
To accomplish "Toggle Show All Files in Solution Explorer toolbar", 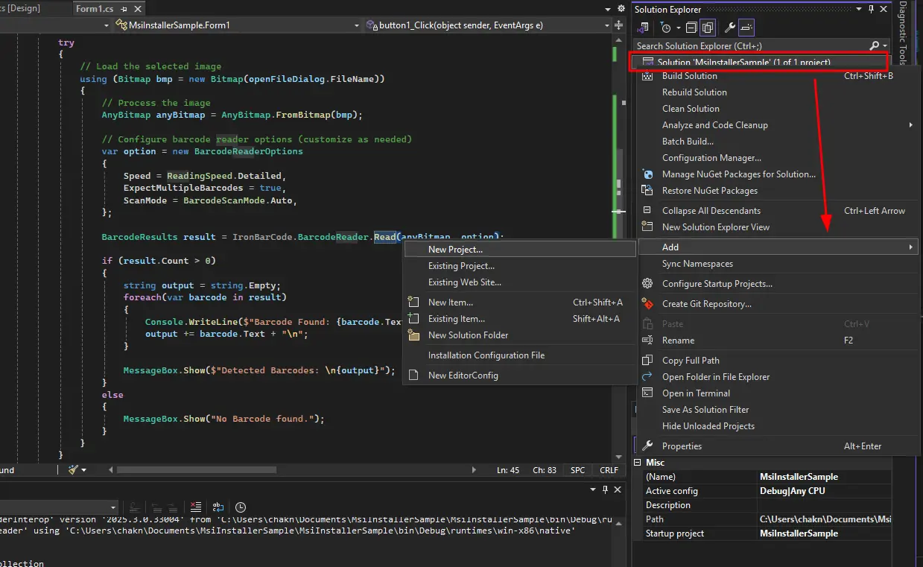I will coord(708,28).
